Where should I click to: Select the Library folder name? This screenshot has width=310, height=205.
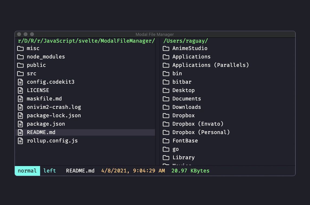(x=183, y=157)
